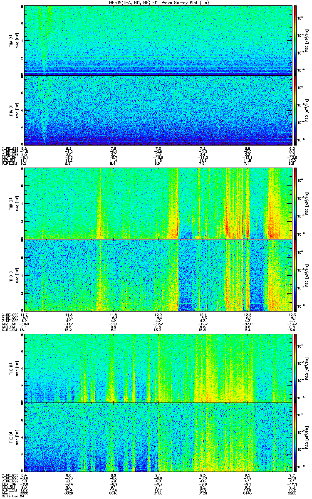The width and height of the screenshot is (312, 499).
Task: Select the THD B-perpendicular spectrogram panel
Action: (x=158, y=203)
